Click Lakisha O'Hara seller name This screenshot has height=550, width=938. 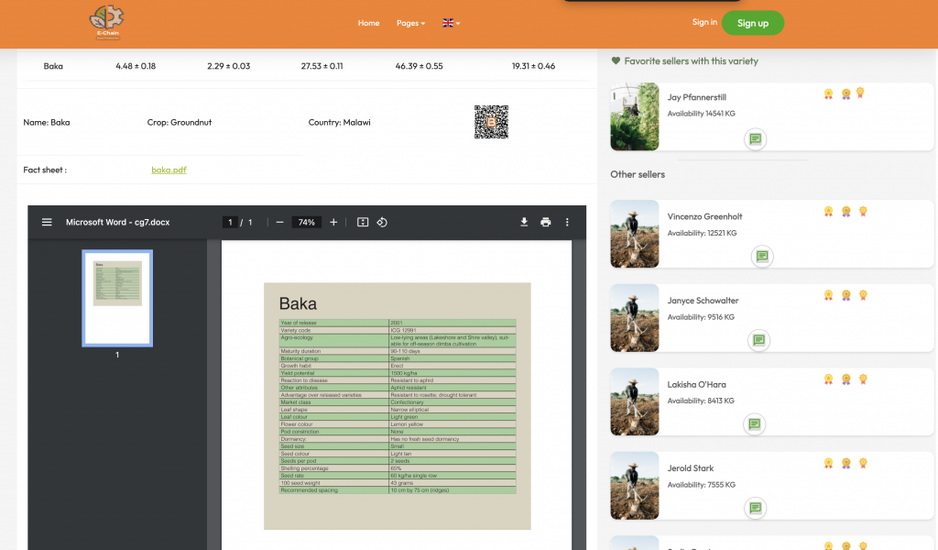(697, 384)
